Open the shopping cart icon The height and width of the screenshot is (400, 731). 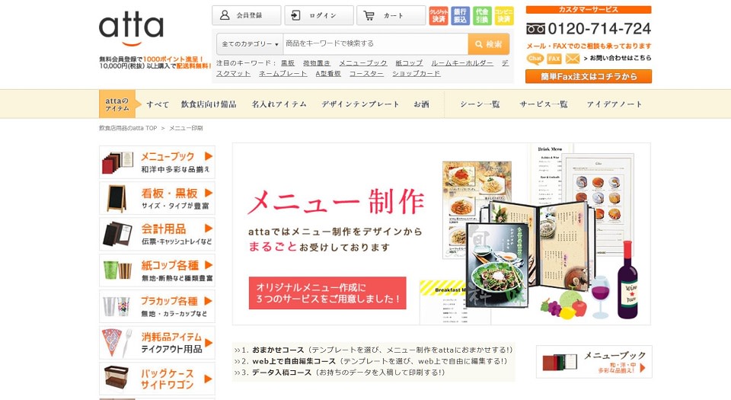tap(369, 15)
